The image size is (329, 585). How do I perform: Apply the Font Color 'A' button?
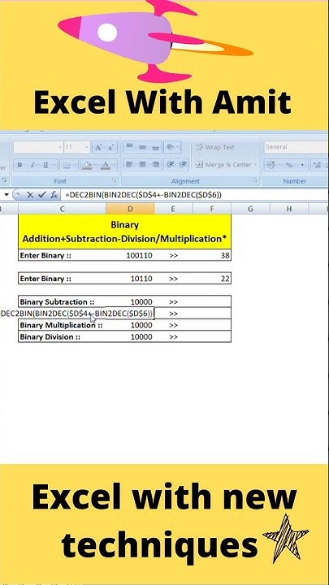click(x=106, y=165)
